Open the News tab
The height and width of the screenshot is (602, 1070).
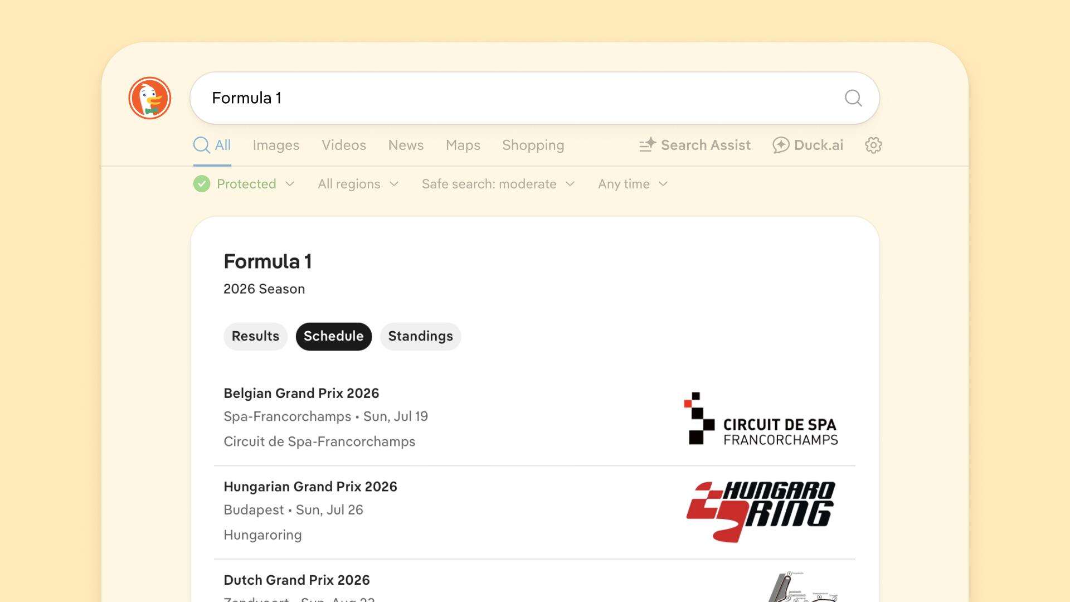coord(406,145)
